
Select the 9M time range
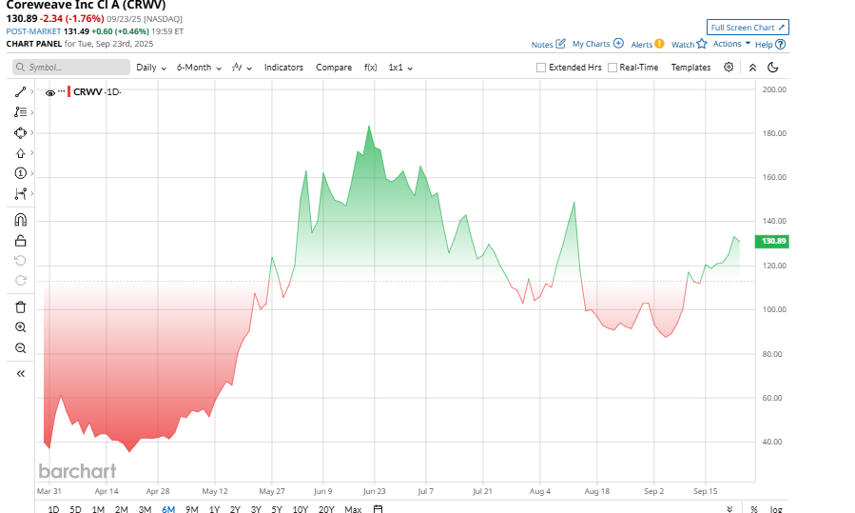(192, 508)
